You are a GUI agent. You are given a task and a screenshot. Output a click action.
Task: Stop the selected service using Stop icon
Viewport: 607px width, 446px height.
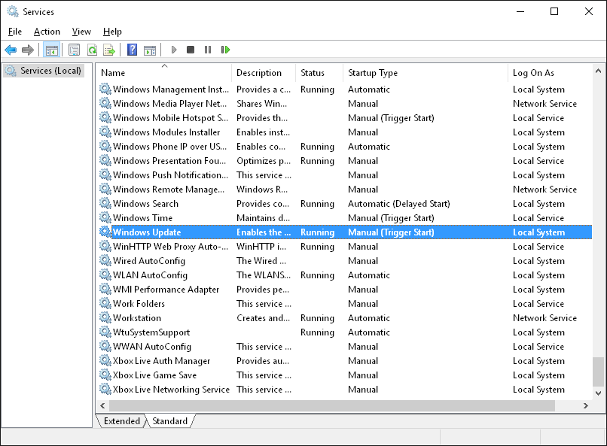191,50
